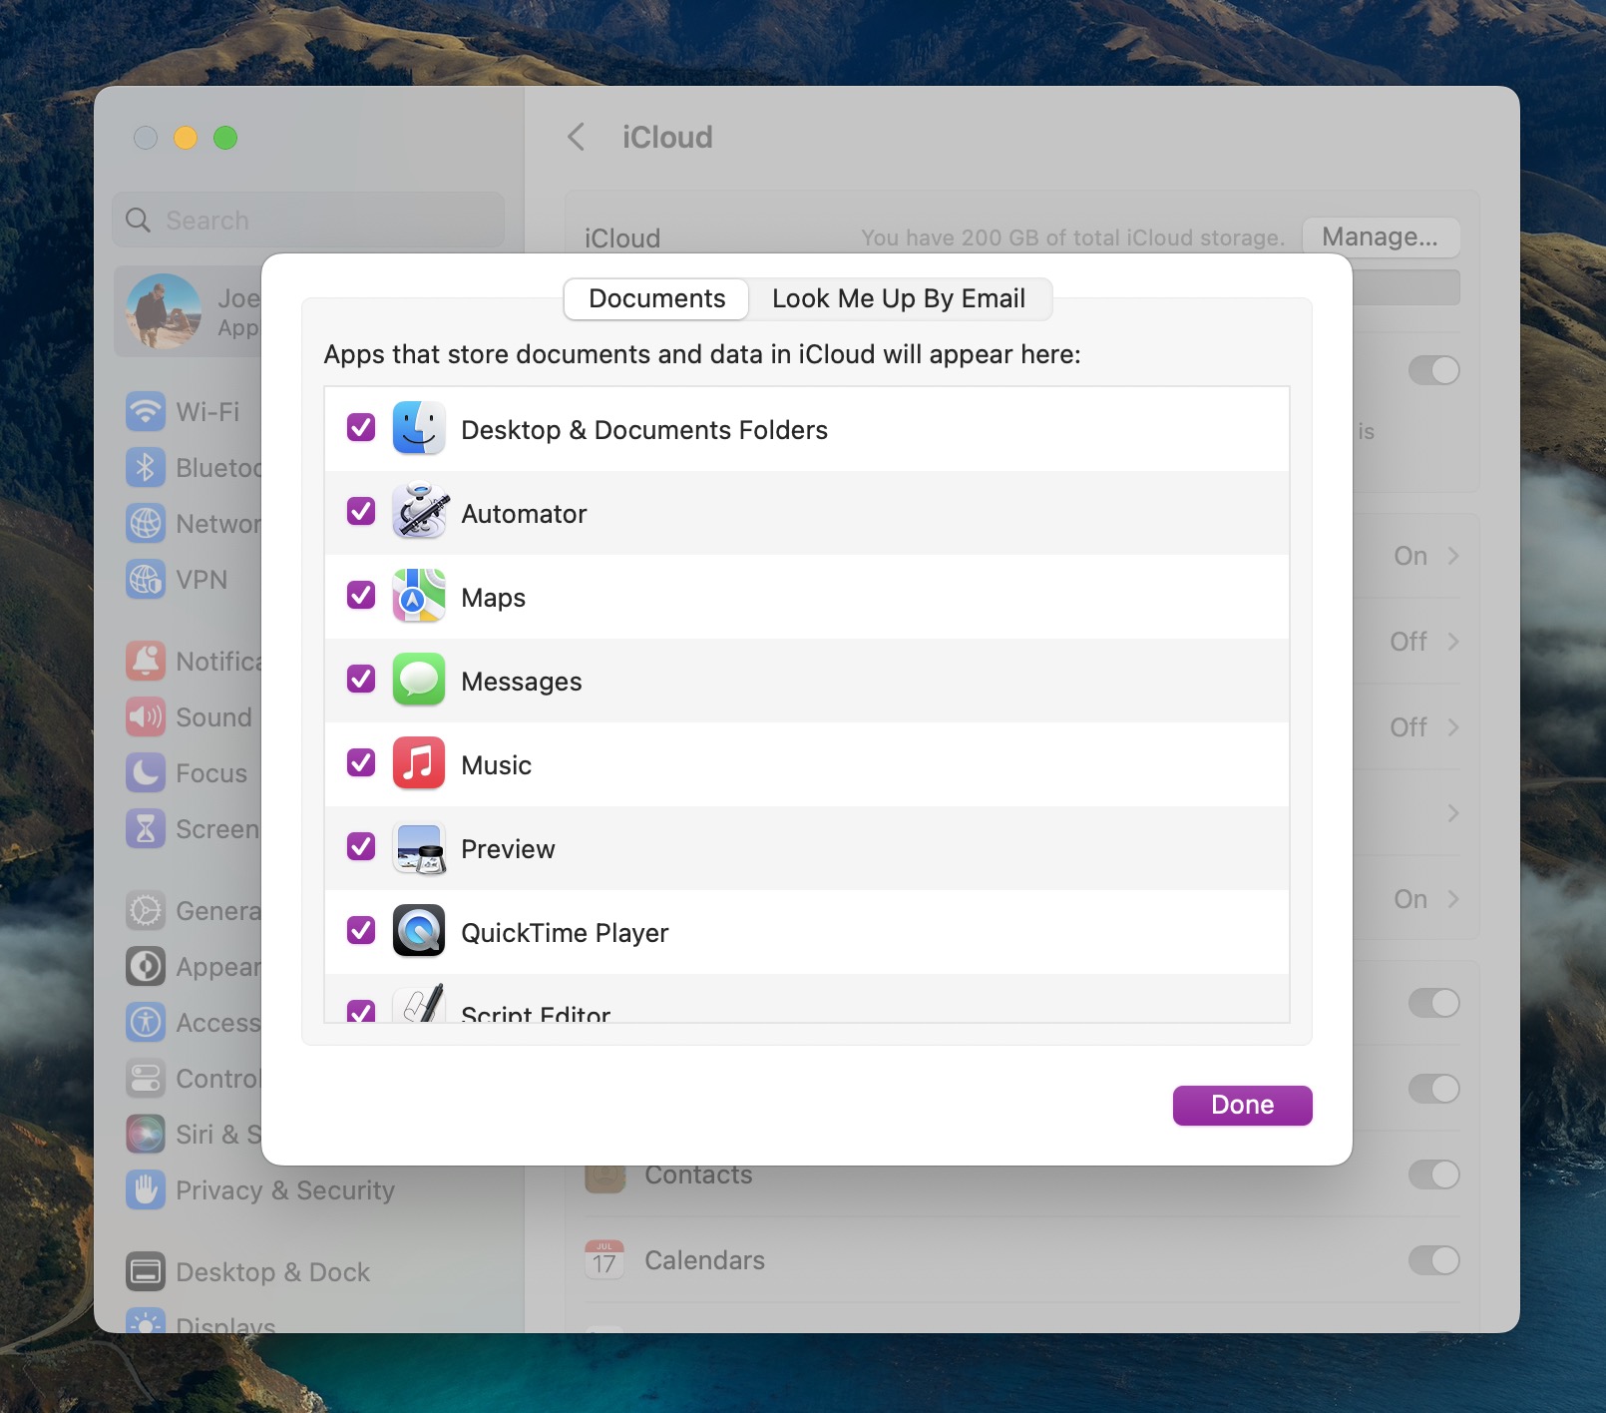The image size is (1606, 1413).
Task: Click the Focus moon icon in the sidebar
Action: (146, 772)
